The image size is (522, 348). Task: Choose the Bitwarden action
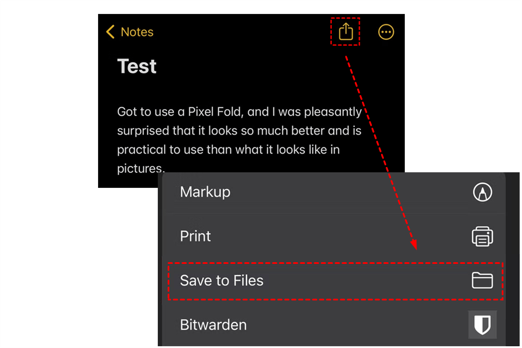[x=213, y=325]
